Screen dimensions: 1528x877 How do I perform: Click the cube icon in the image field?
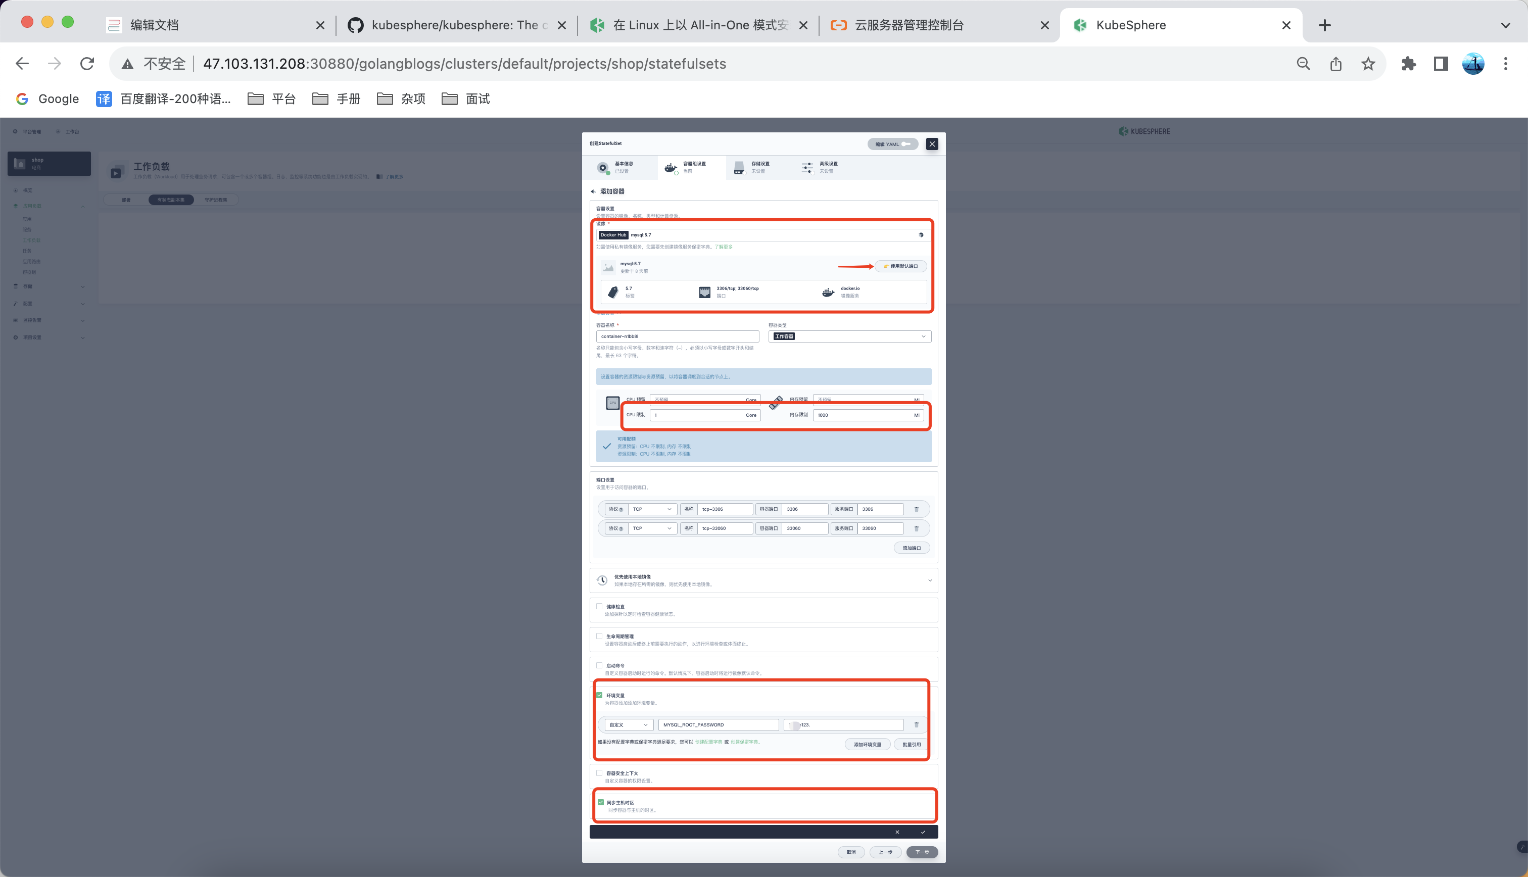click(x=921, y=235)
